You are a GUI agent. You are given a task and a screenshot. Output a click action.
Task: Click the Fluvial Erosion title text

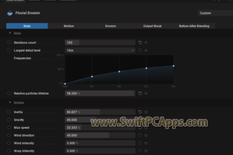coord(28,13)
